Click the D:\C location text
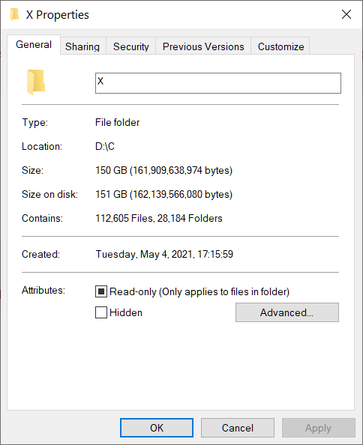 105,146
